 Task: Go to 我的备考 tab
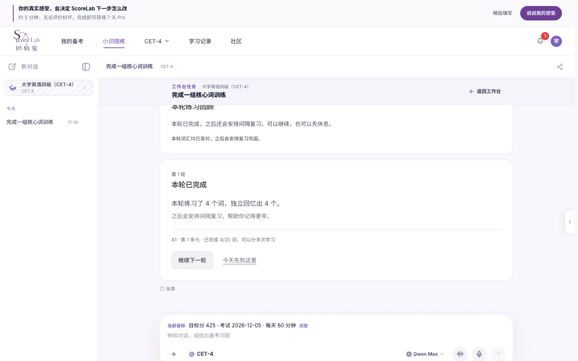pyautogui.click(x=72, y=41)
